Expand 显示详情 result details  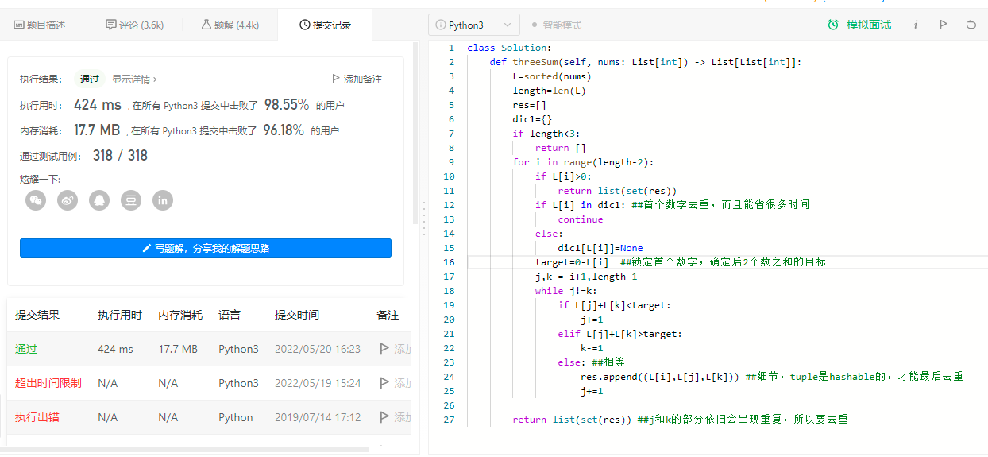click(x=134, y=79)
